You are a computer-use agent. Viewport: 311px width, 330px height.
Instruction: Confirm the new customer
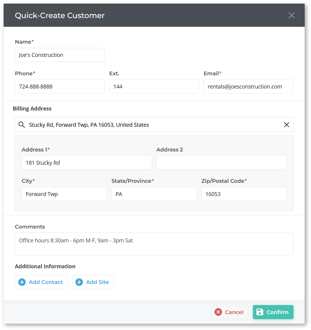click(x=273, y=312)
